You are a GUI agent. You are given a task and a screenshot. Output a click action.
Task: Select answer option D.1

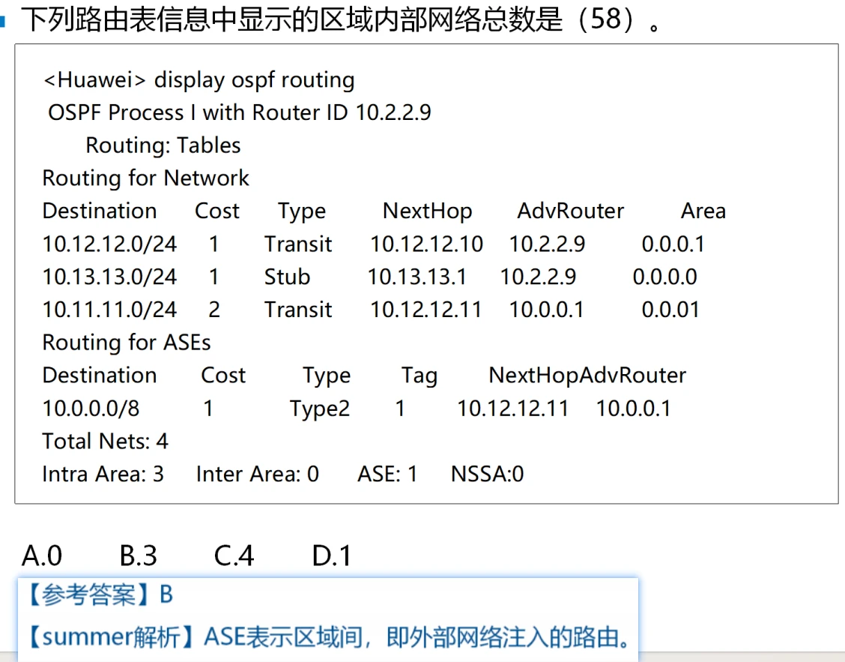pyautogui.click(x=331, y=556)
